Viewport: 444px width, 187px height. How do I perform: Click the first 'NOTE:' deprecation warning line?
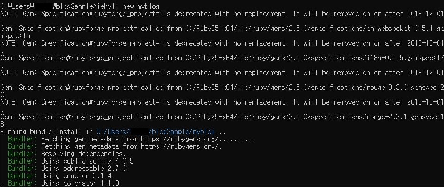coord(222,14)
